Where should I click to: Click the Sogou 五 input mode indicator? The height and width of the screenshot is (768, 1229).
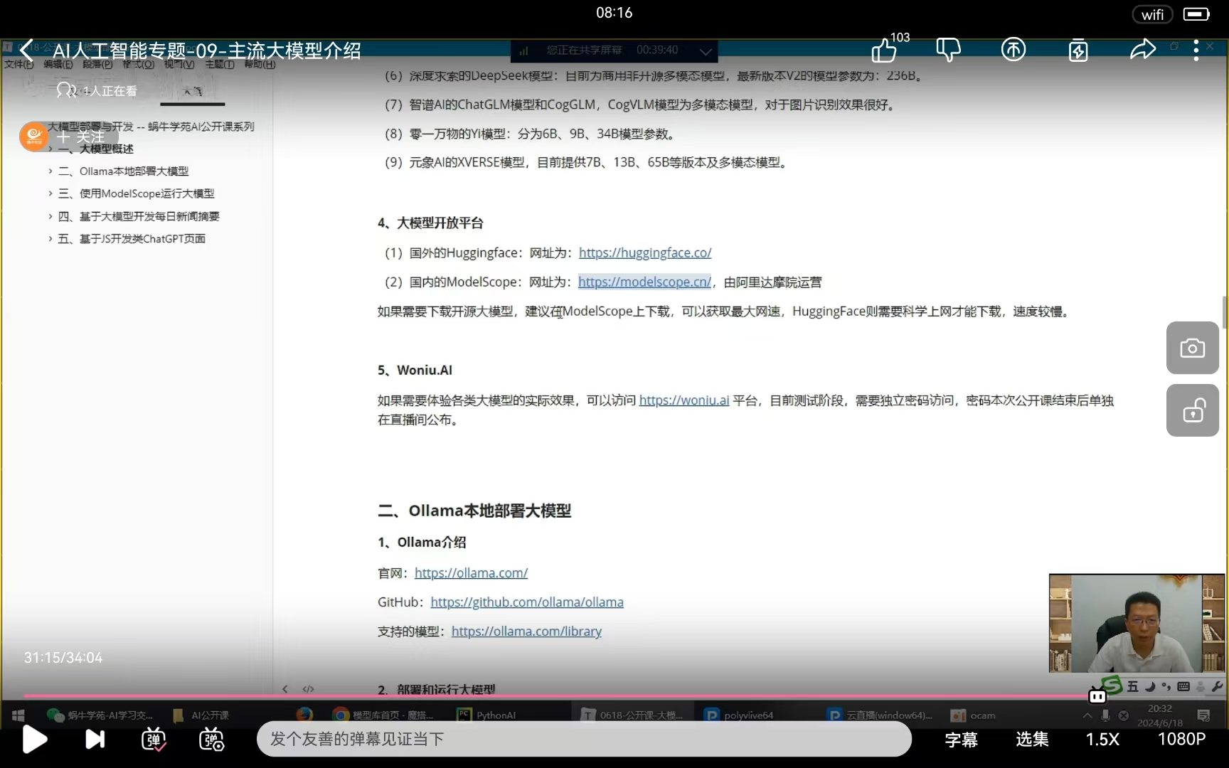pyautogui.click(x=1133, y=686)
